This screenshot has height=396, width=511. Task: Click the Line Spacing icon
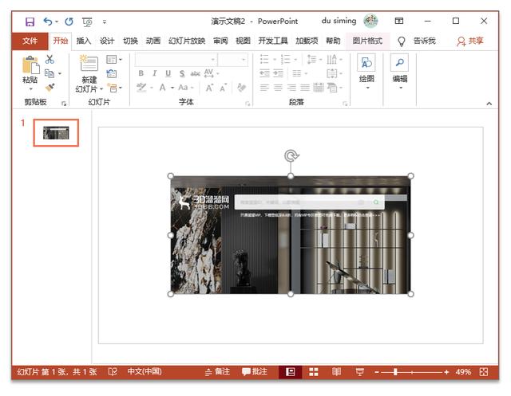[x=312, y=60]
